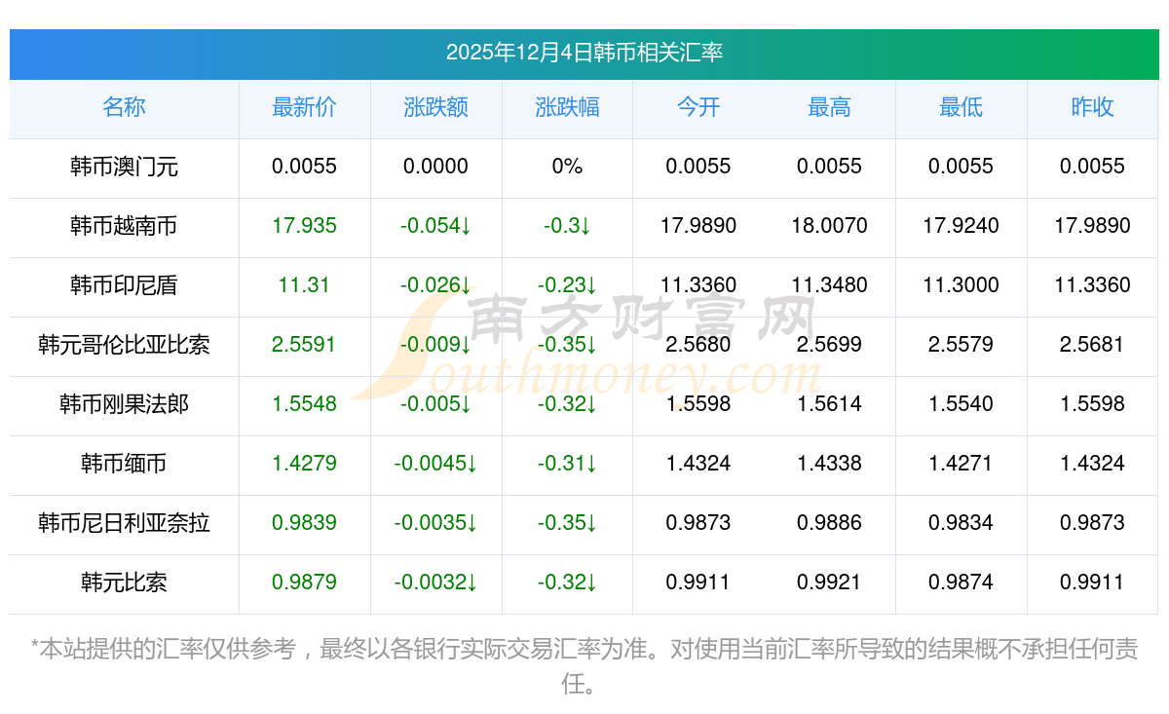Click change amount -0.0032↓
This screenshot has width=1169, height=714.
pos(435,582)
